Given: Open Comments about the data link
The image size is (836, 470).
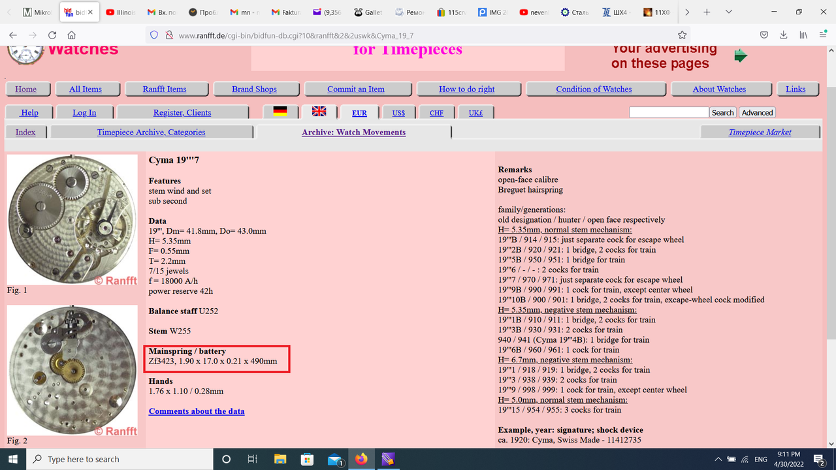Looking at the screenshot, I should [x=197, y=411].
